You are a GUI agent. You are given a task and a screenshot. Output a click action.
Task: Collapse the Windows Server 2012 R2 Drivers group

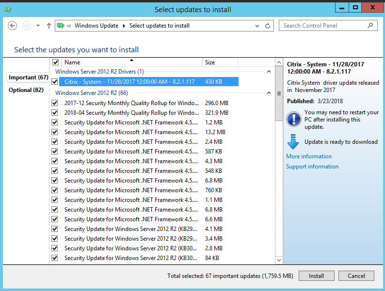coord(269,72)
